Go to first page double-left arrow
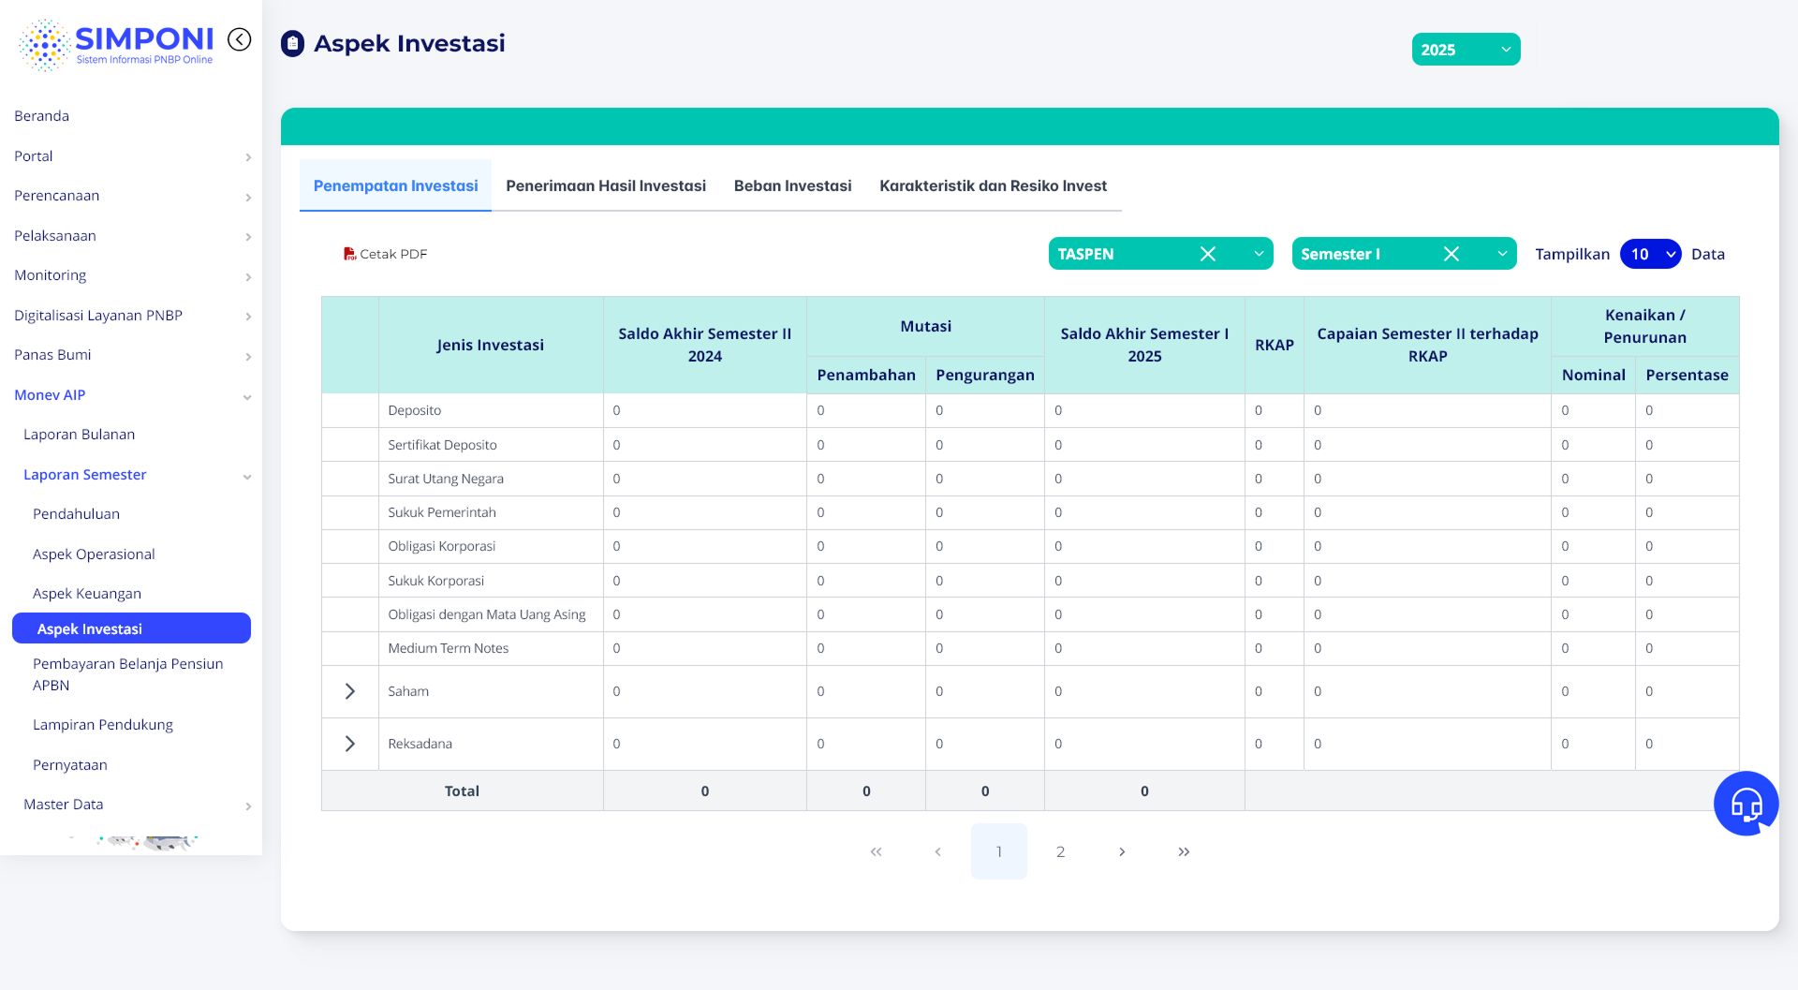Screen dimensions: 1798x990 pyautogui.click(x=877, y=851)
